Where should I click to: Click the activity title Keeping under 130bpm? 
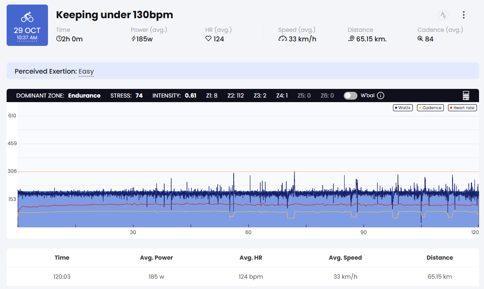[115, 15]
